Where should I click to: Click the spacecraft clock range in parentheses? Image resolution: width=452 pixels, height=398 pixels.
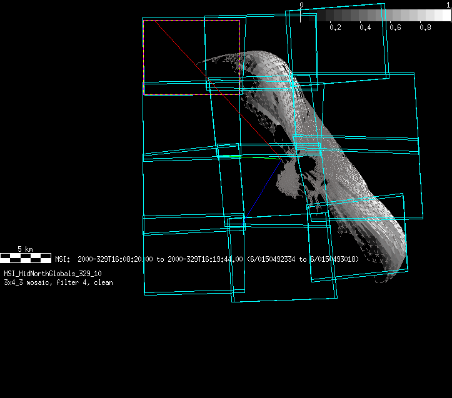(x=303, y=259)
